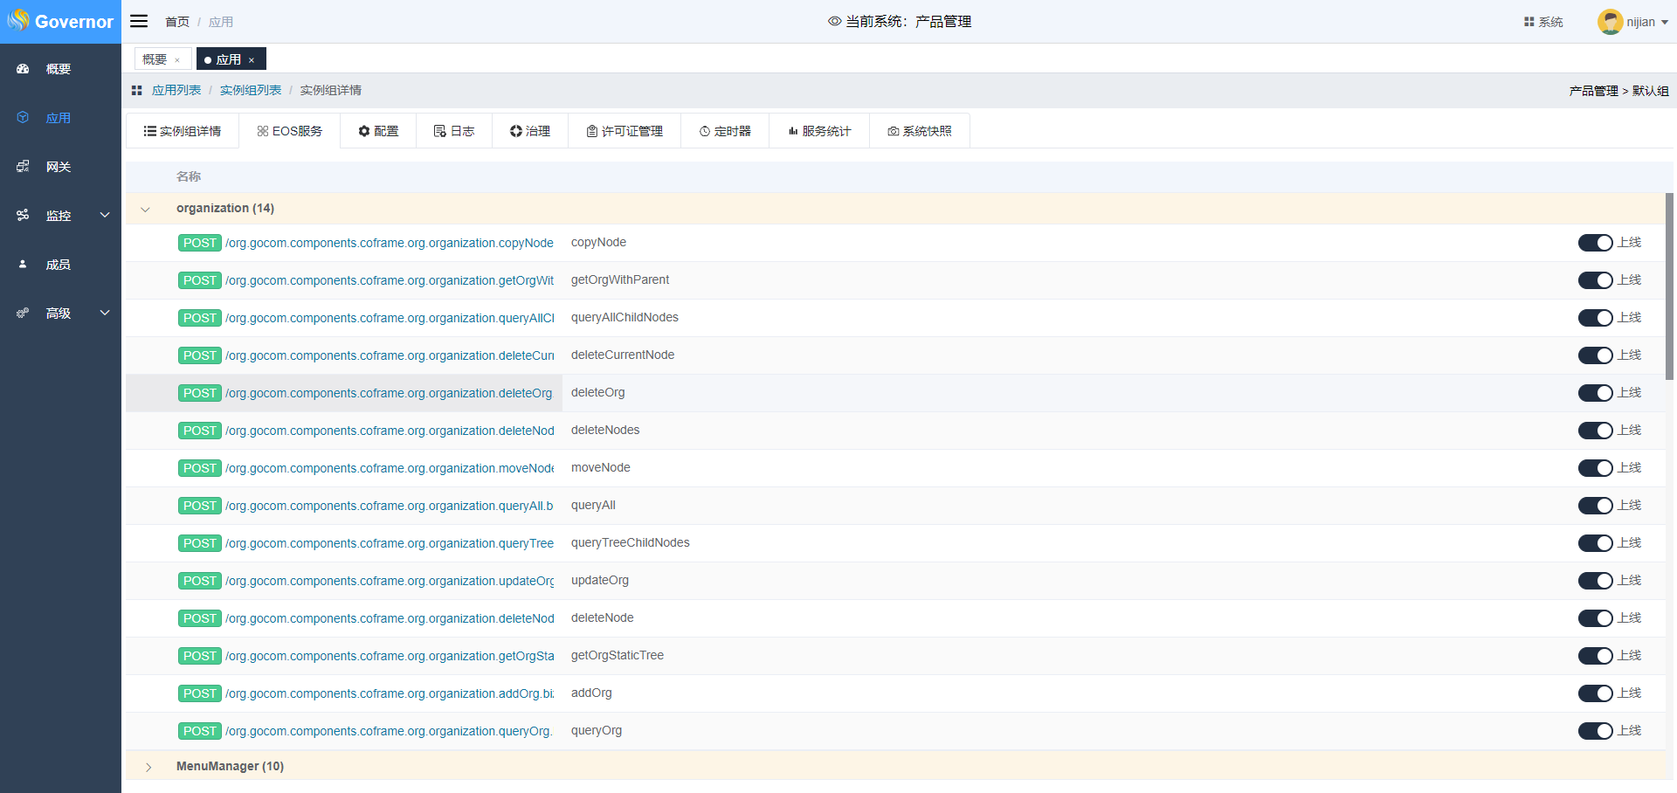Click the 成员 member sidebar icon
The height and width of the screenshot is (793, 1677).
pos(24,265)
